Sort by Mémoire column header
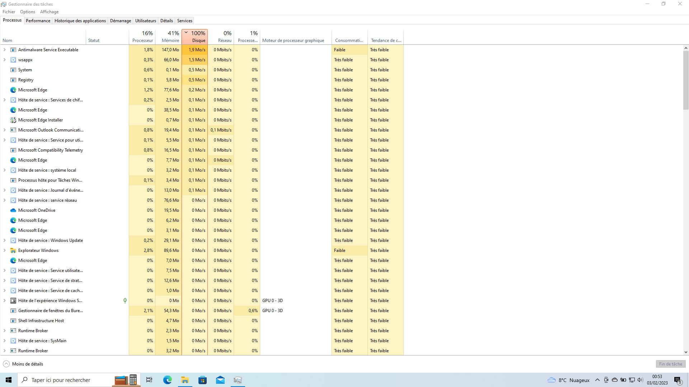This screenshot has height=387, width=689. [169, 37]
